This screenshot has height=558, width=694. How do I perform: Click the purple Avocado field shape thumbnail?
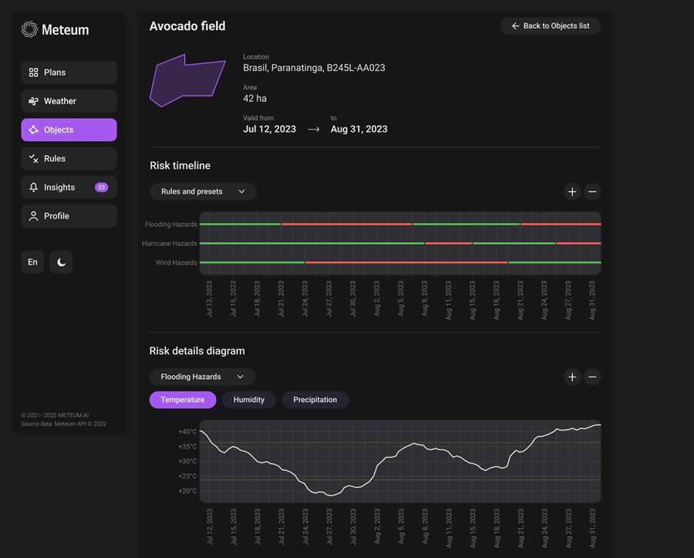186,81
